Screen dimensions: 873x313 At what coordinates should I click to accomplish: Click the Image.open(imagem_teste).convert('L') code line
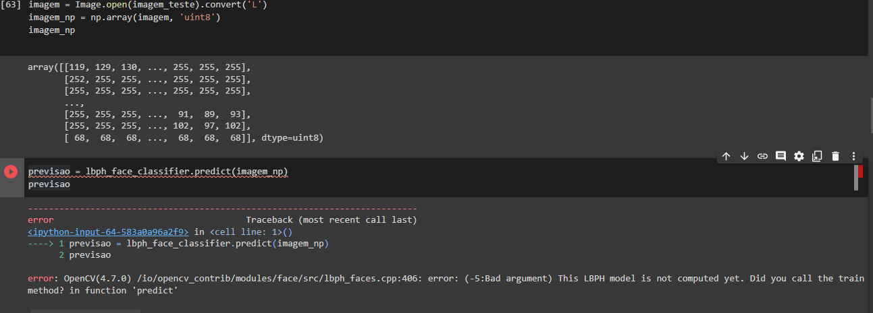(148, 5)
